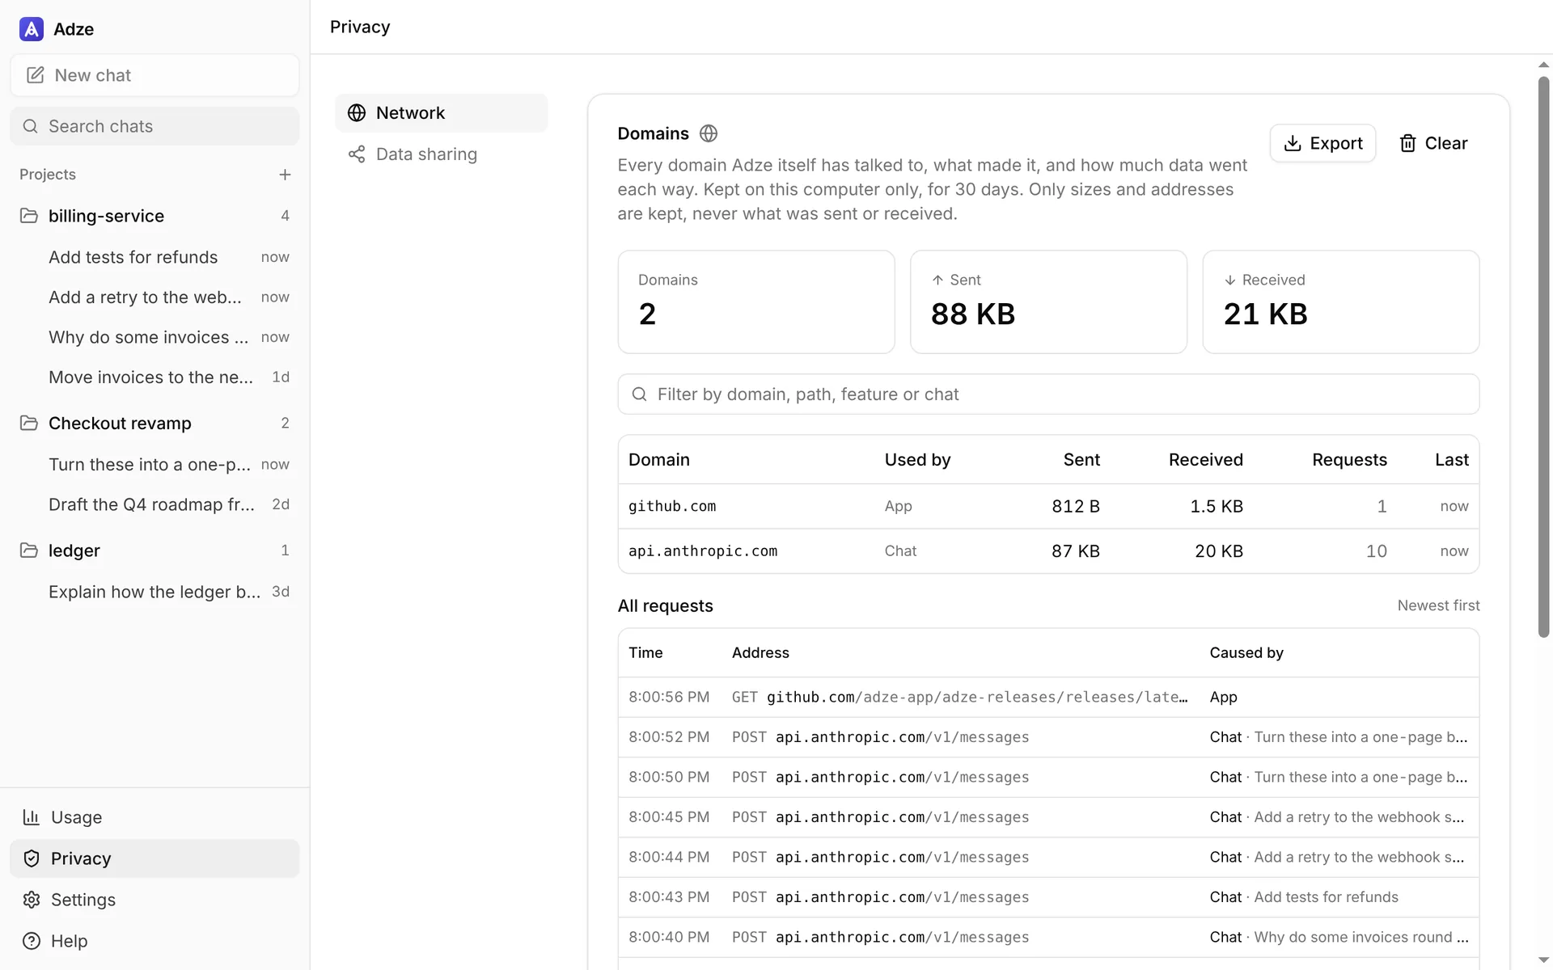Sort by the Requests column header
Screen dimensions: 1553x970
click(1349, 460)
